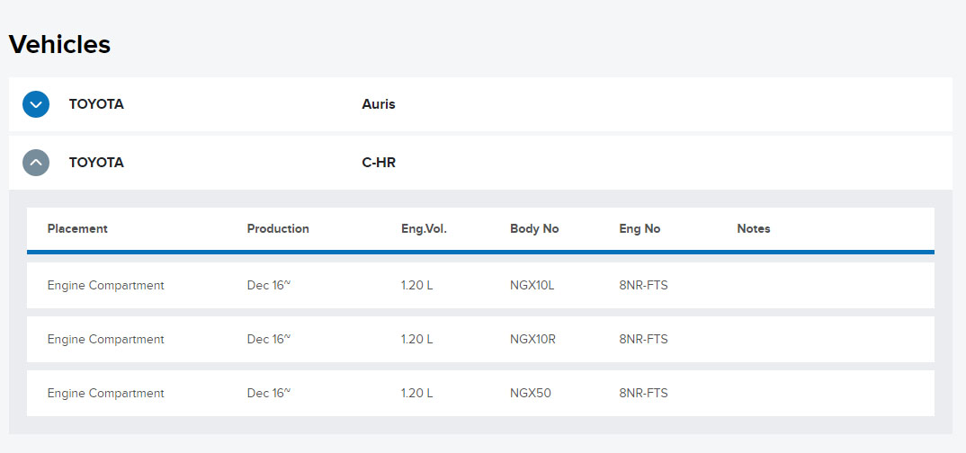Collapse the Toyota C-HR row chevron
Screen dimensions: 966x453
36,163
